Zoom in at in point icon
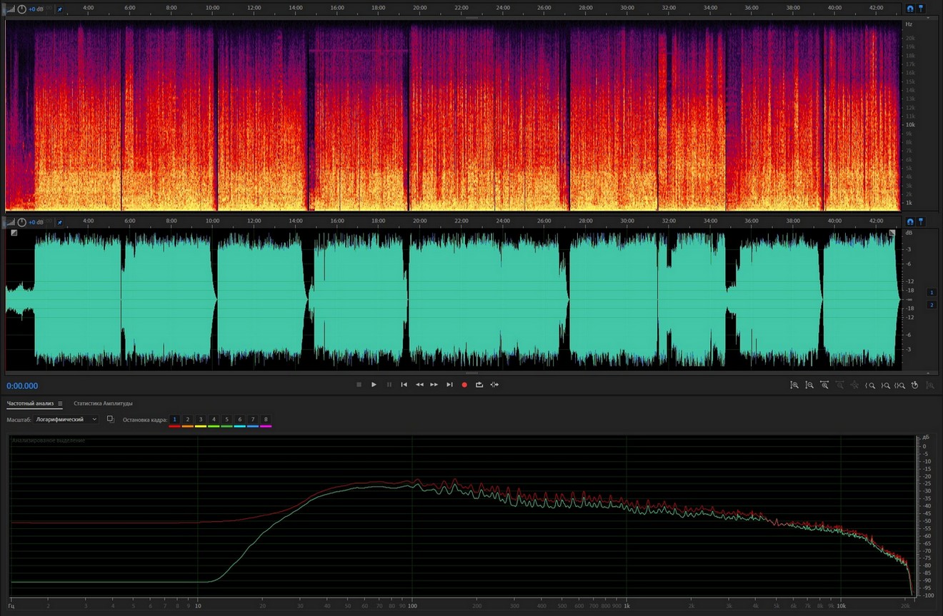 pos(870,385)
